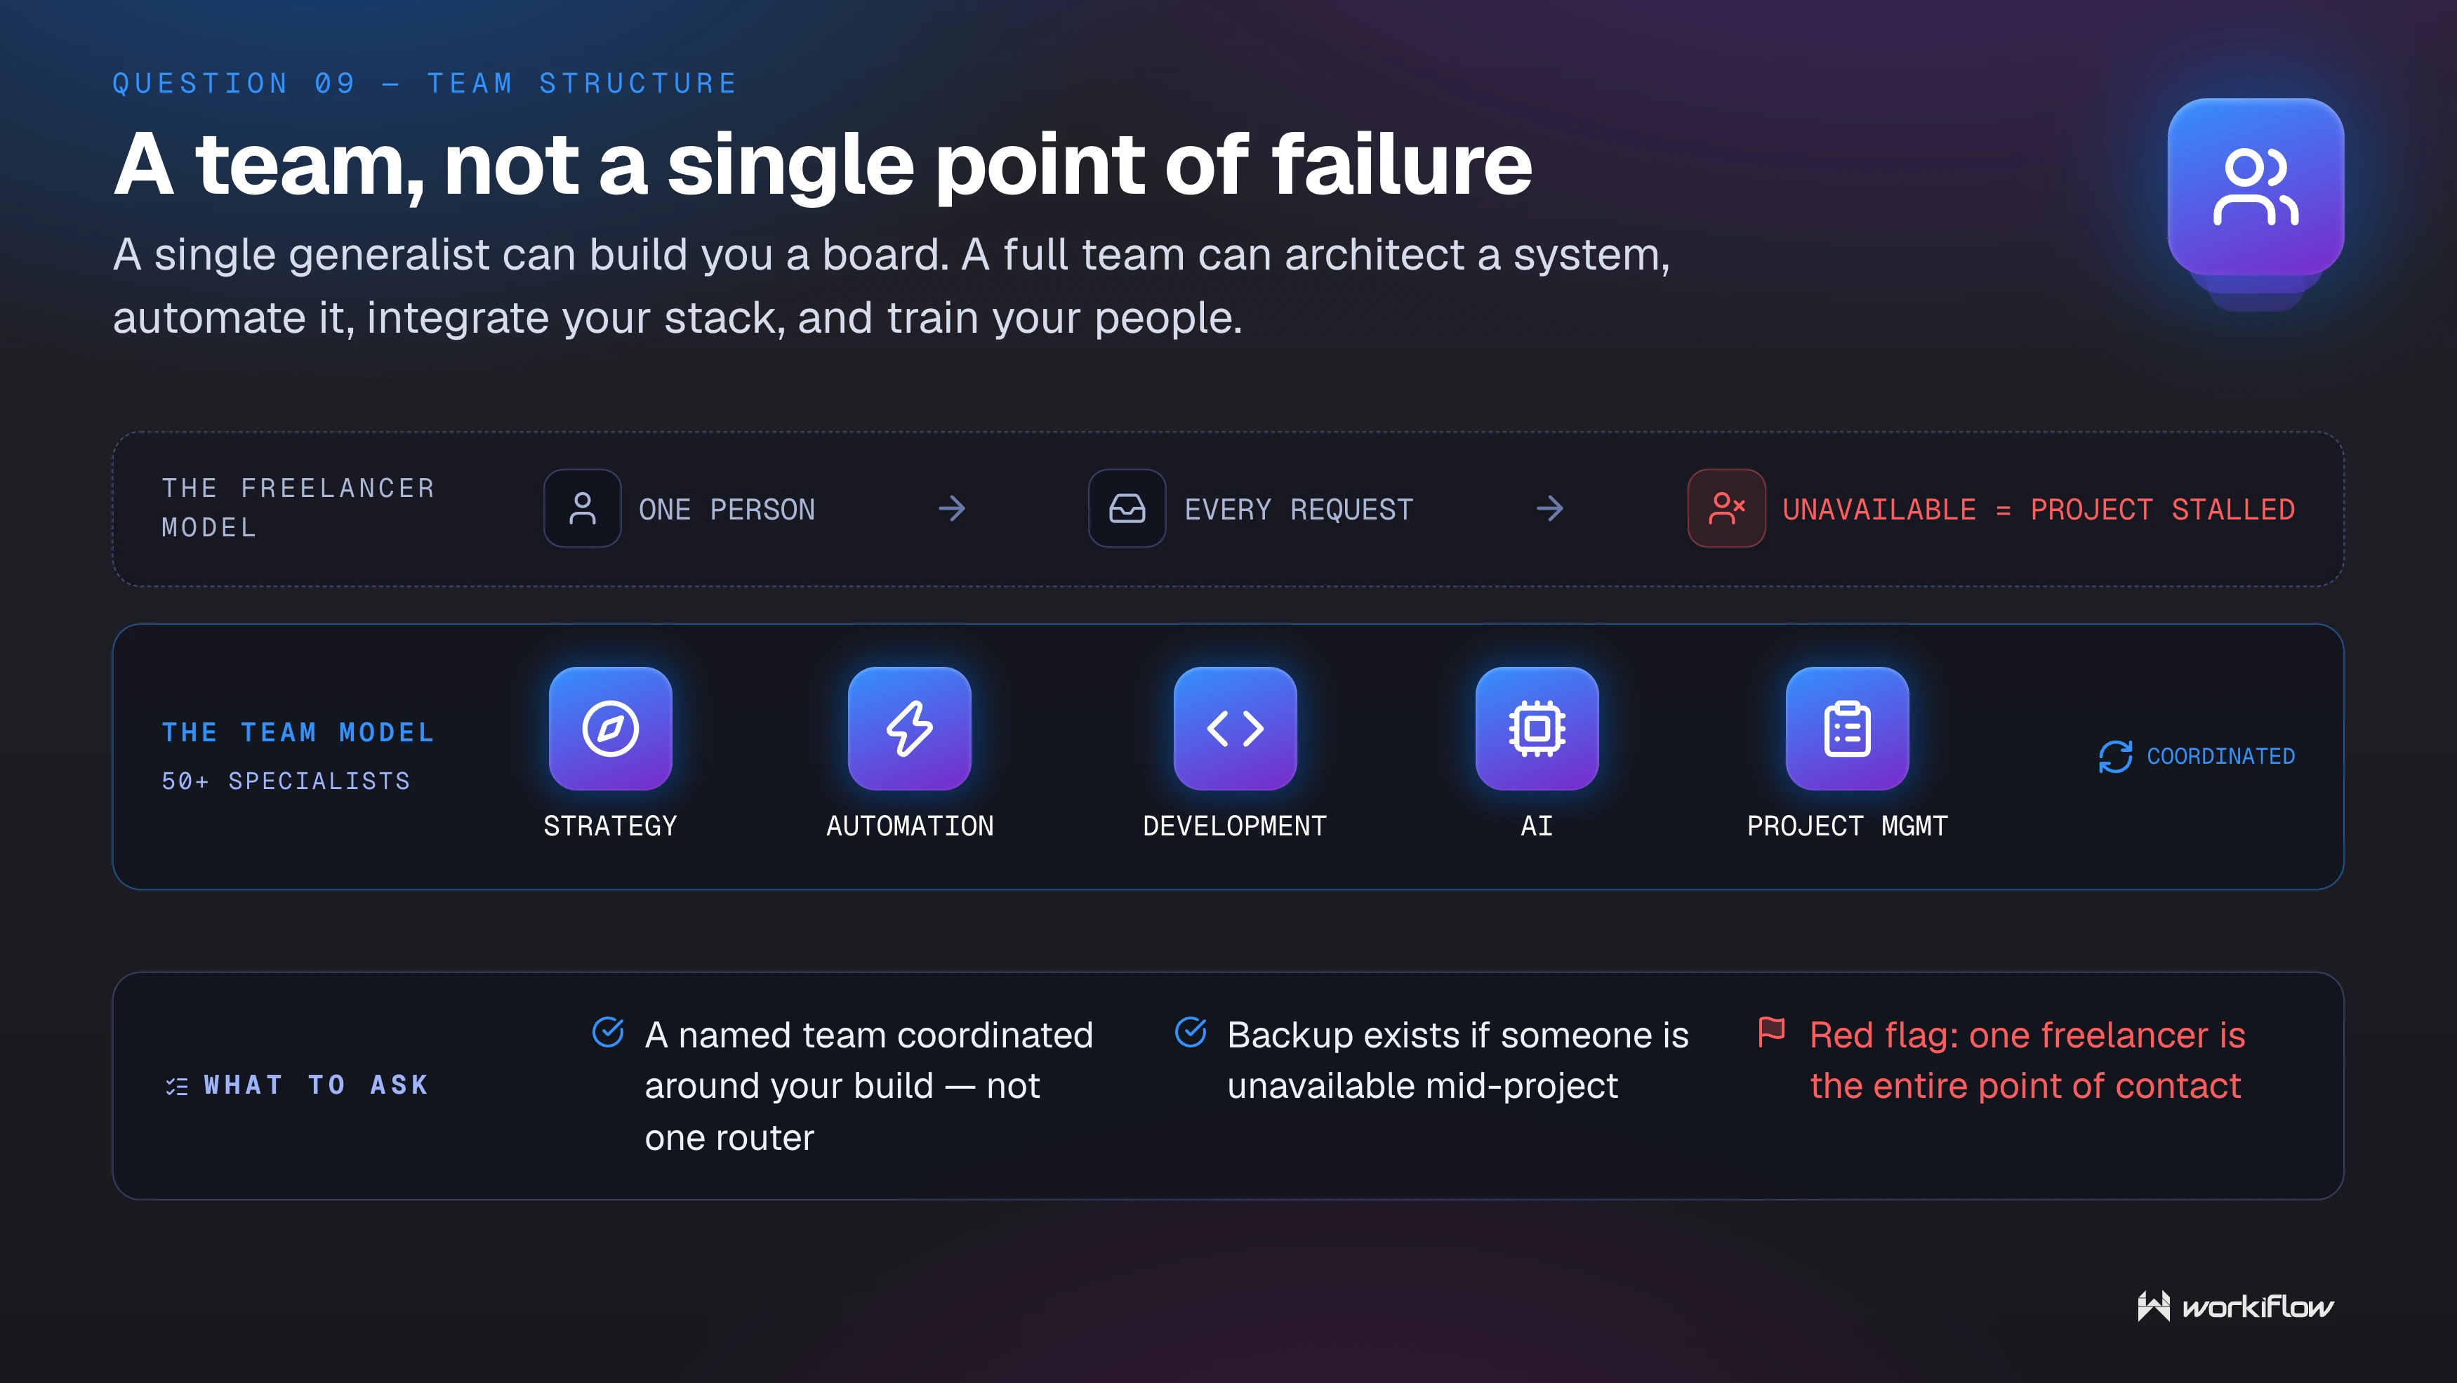Image resolution: width=2457 pixels, height=1383 pixels.
Task: Click the Development code brackets icon
Action: tap(1236, 729)
